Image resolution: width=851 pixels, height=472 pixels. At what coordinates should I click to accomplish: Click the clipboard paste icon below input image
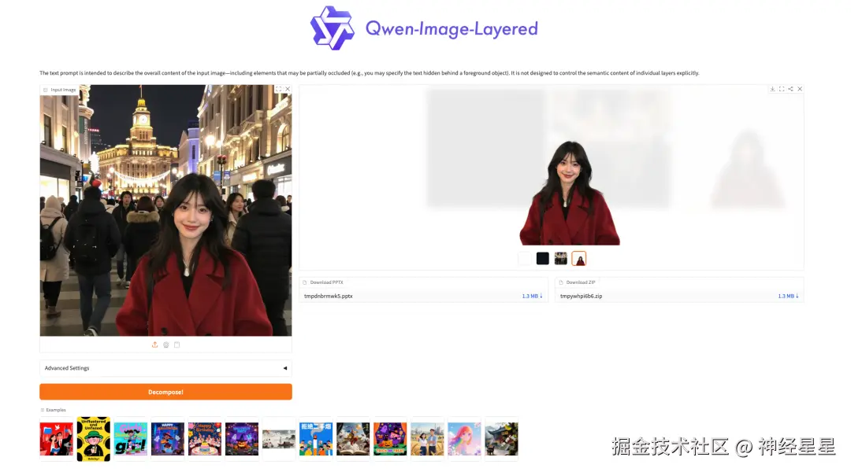click(x=177, y=345)
